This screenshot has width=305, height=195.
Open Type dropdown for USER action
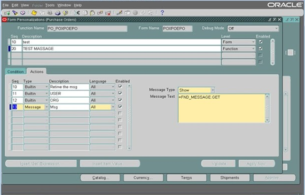47,94
